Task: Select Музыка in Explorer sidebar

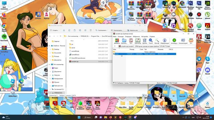Action: pos(57,82)
